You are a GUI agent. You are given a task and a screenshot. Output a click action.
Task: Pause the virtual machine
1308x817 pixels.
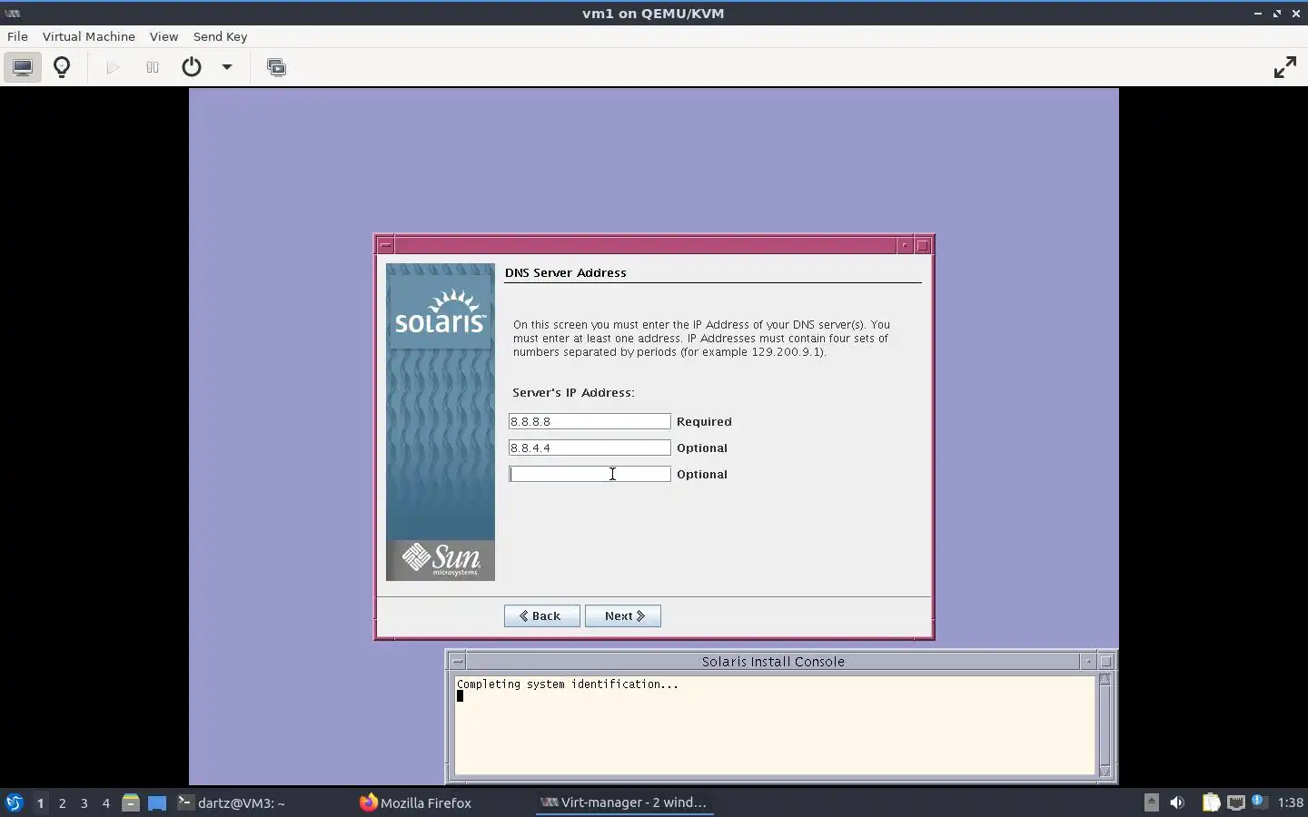click(152, 67)
